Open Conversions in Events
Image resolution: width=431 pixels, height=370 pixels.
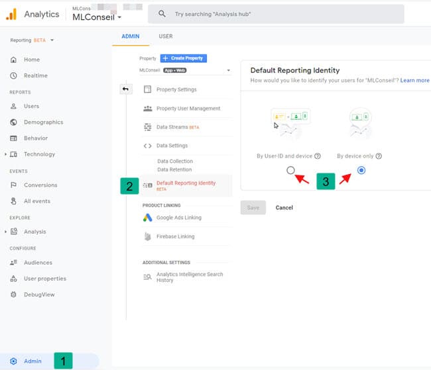(40, 185)
